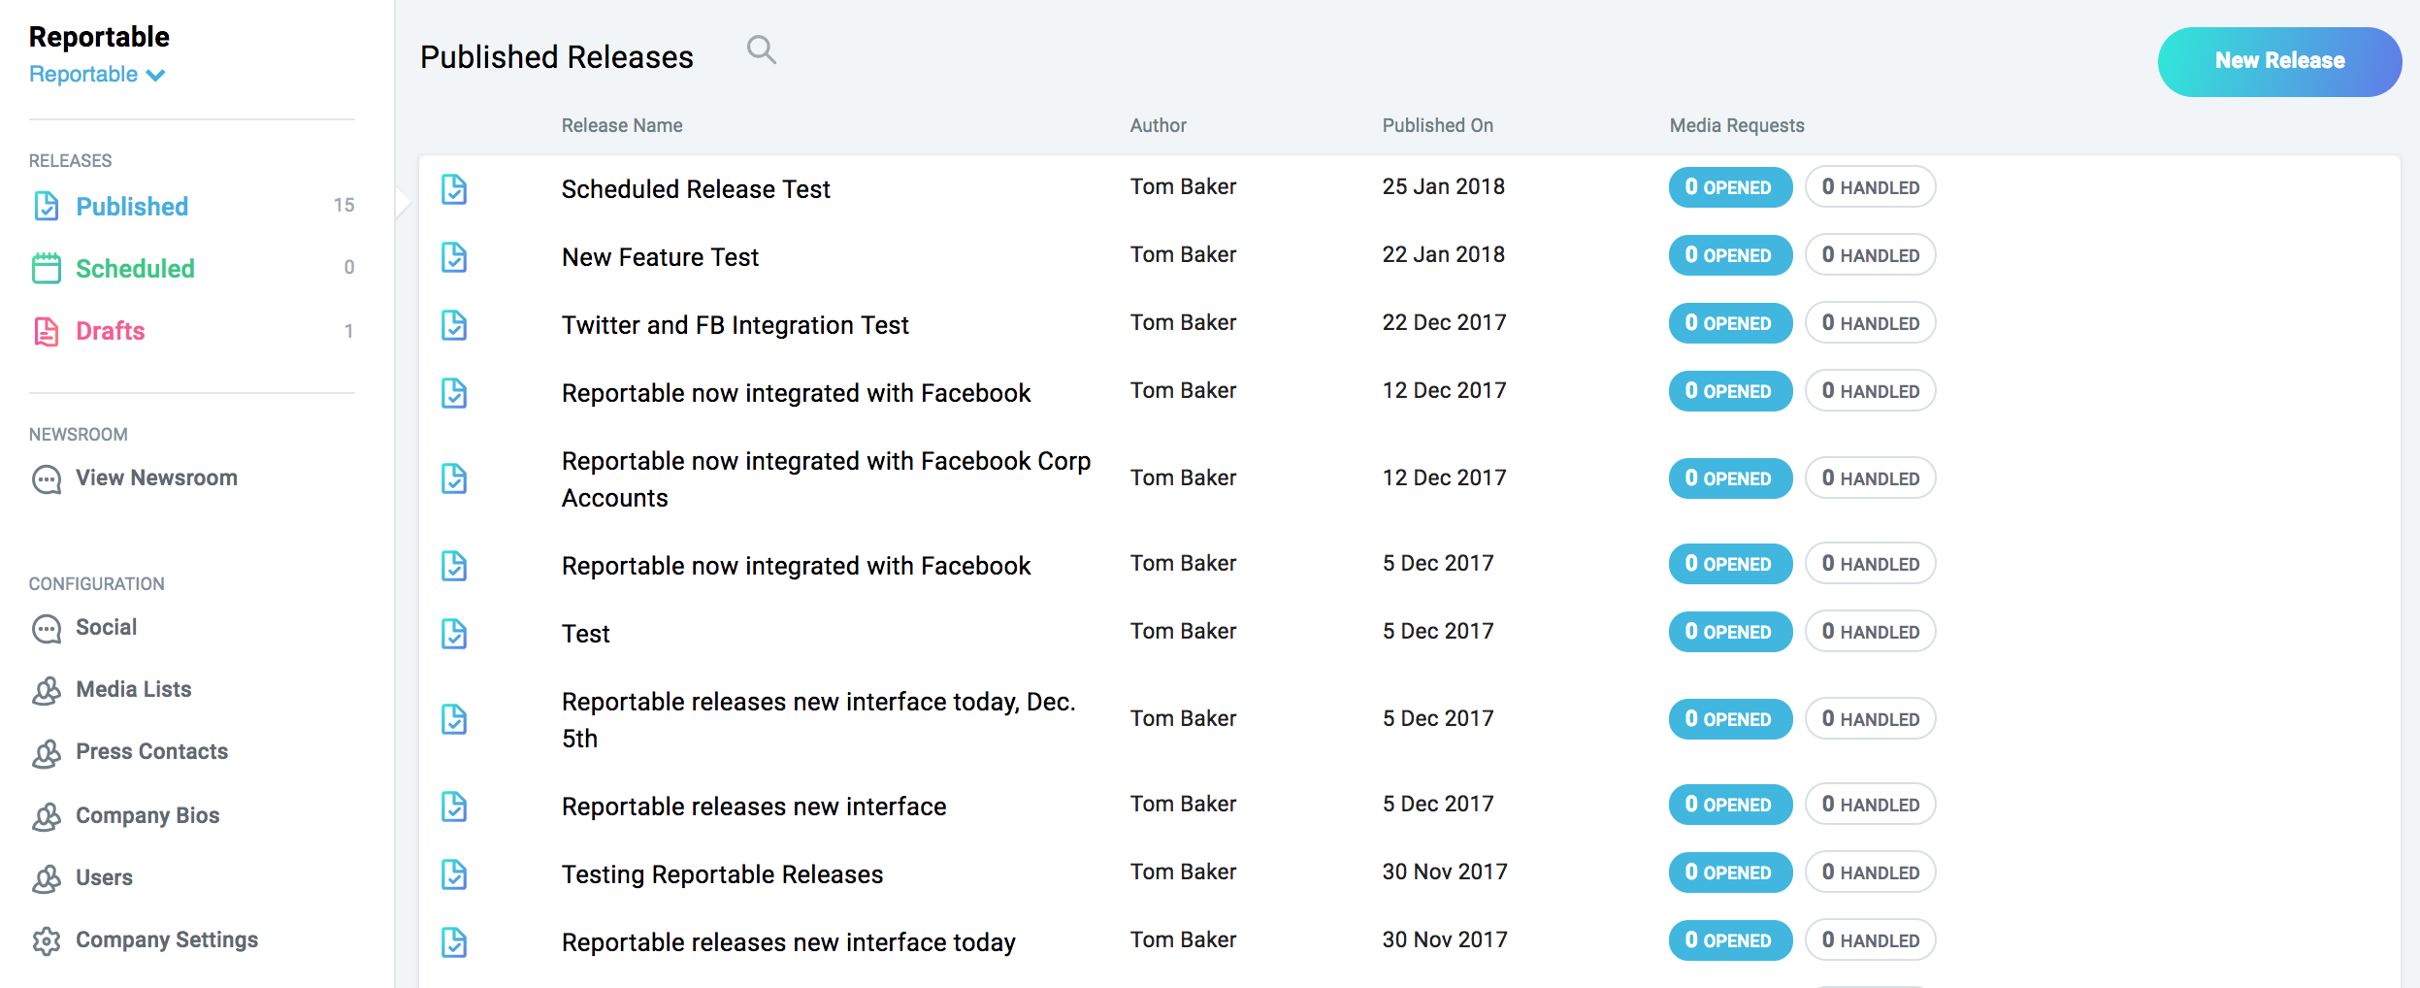Open Social configuration page
The height and width of the screenshot is (988, 2420).
coord(106,627)
